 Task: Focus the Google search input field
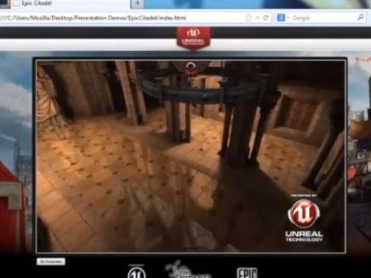pyautogui.click(x=323, y=18)
